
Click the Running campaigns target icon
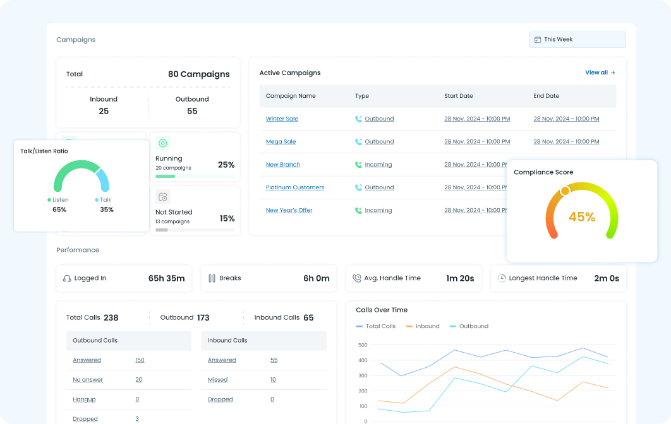pos(163,143)
